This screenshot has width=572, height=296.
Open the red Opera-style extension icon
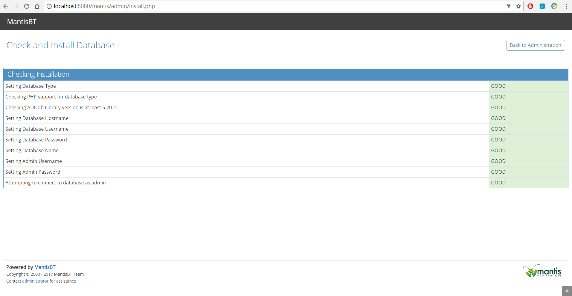pos(530,6)
